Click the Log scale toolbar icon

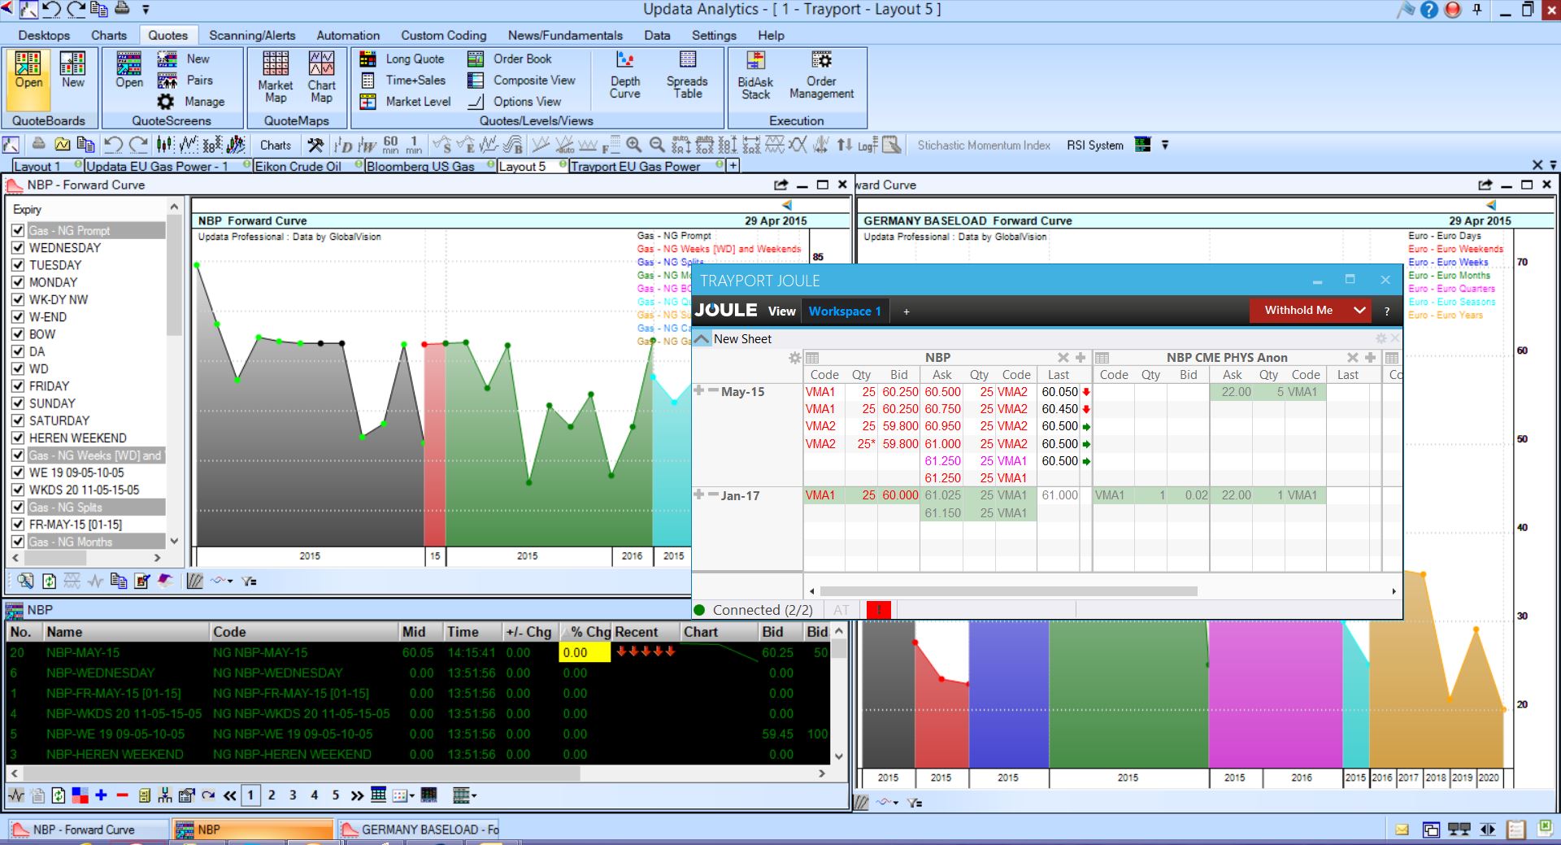point(867,145)
